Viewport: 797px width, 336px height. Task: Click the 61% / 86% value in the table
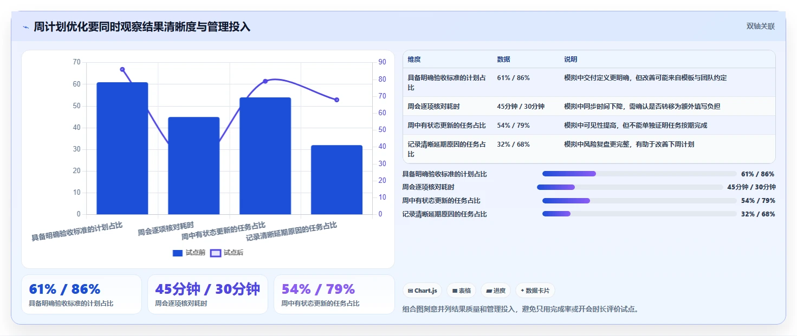(513, 78)
